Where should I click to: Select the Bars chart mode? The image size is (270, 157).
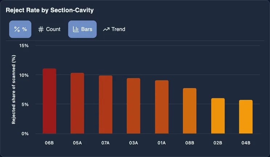tap(82, 29)
